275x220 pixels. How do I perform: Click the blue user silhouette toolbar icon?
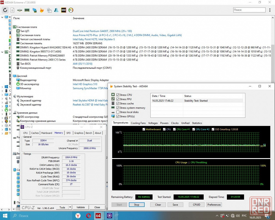(x=56, y=10)
